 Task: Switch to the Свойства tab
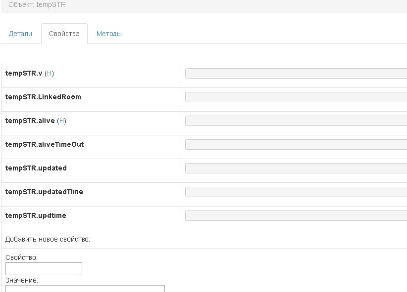pyautogui.click(x=64, y=34)
